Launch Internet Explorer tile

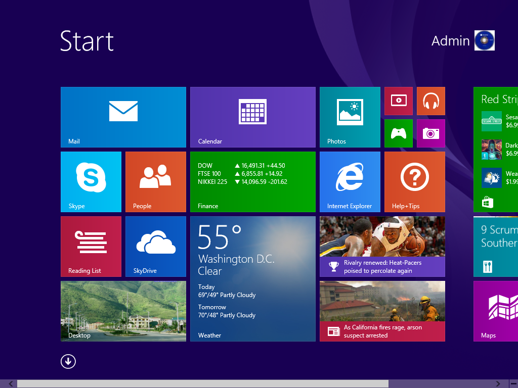(350, 182)
